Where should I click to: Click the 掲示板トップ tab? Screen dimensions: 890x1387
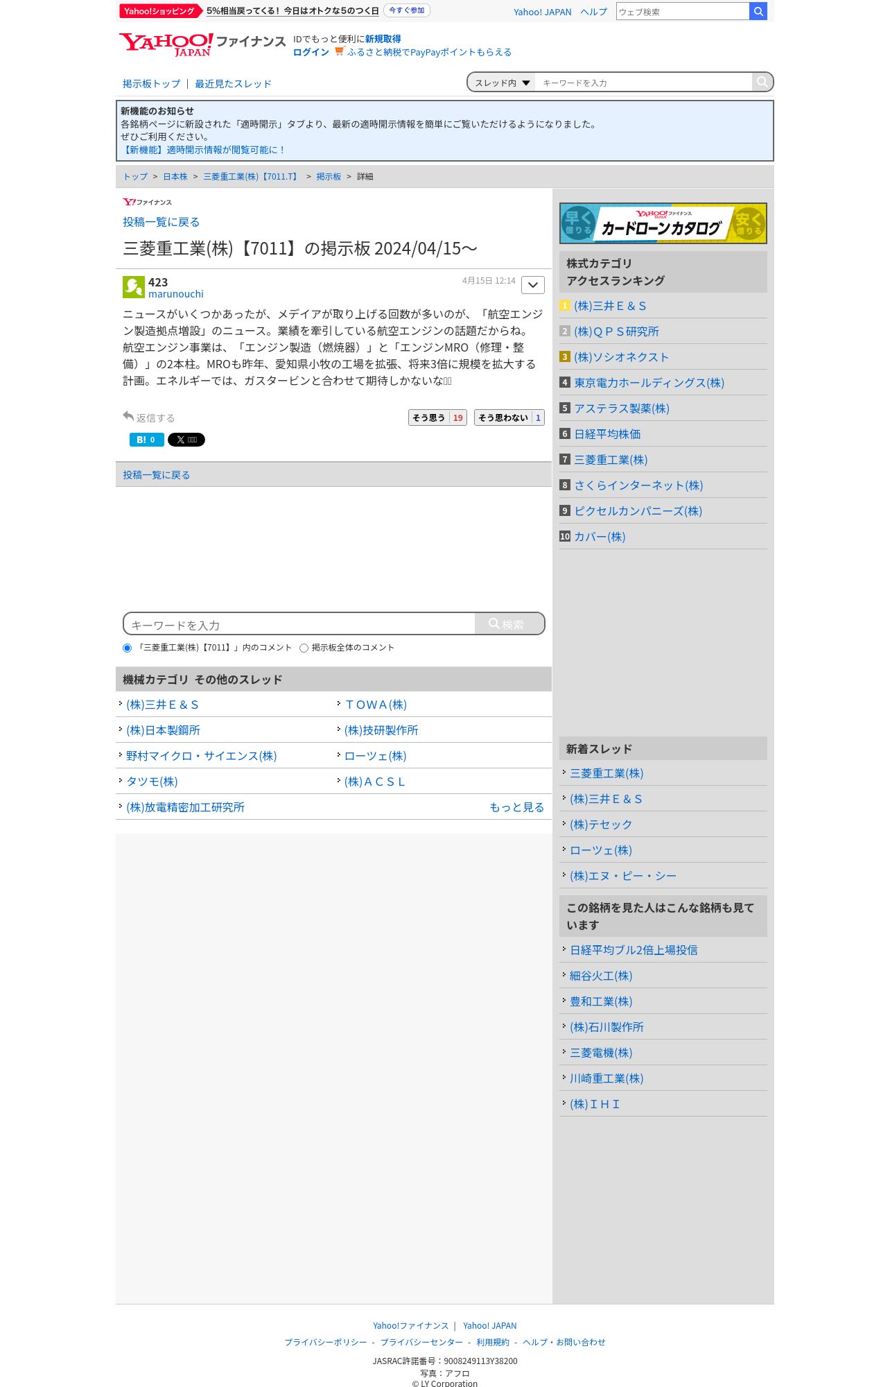(151, 83)
